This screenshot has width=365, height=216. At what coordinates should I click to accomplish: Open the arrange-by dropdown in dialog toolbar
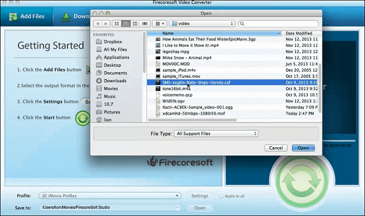click(x=160, y=23)
